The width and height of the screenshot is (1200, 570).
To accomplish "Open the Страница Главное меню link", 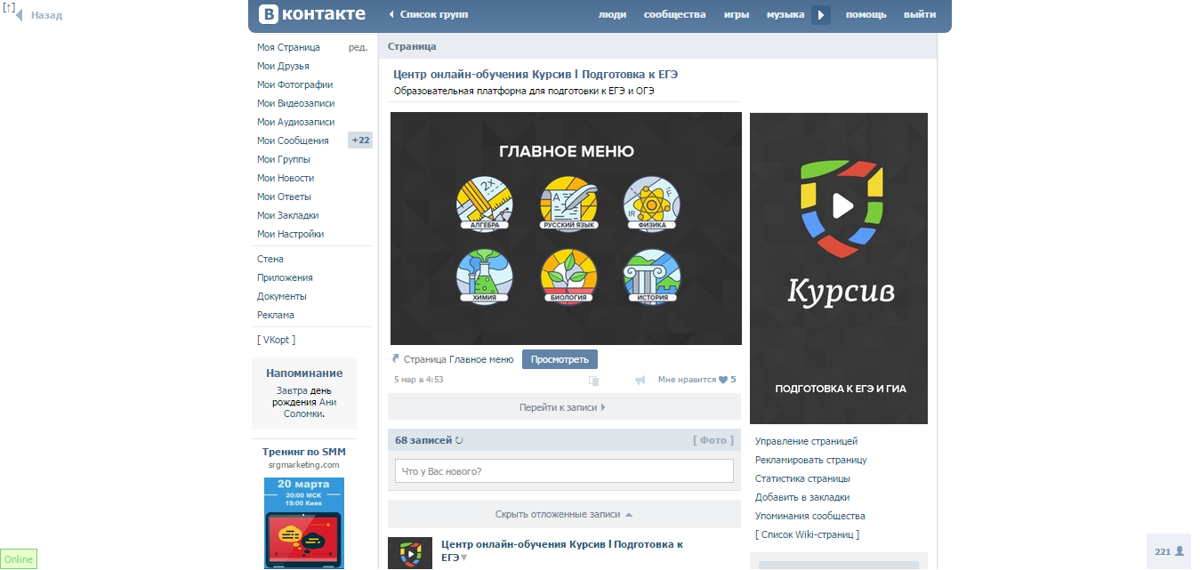I will point(458,359).
